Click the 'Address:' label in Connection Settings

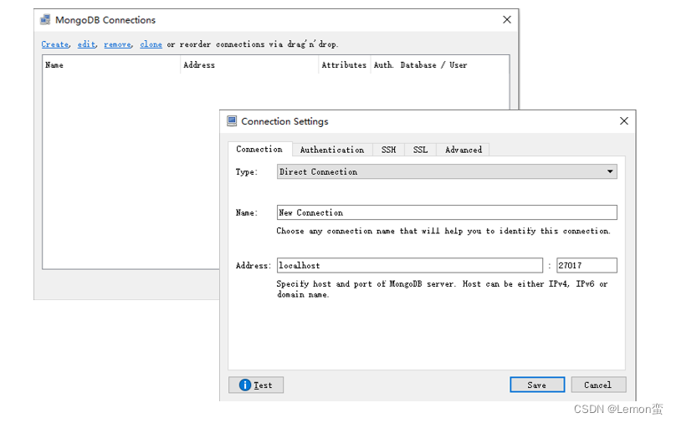(x=253, y=265)
